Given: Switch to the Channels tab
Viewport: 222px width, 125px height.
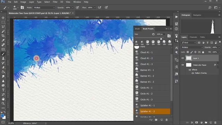Looking at the screenshot, I should [193, 37].
